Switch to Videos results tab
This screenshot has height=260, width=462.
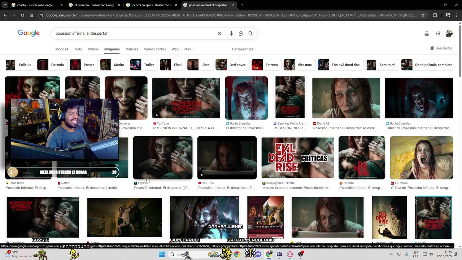point(93,49)
